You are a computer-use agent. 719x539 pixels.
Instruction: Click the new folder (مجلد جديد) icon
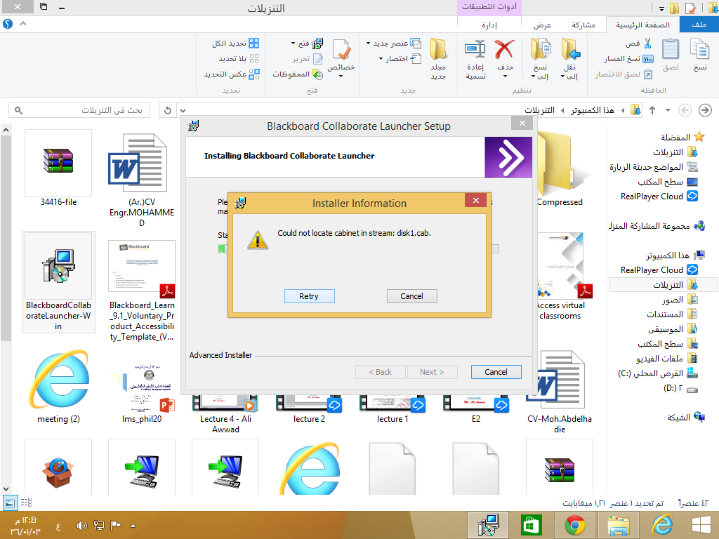(438, 50)
